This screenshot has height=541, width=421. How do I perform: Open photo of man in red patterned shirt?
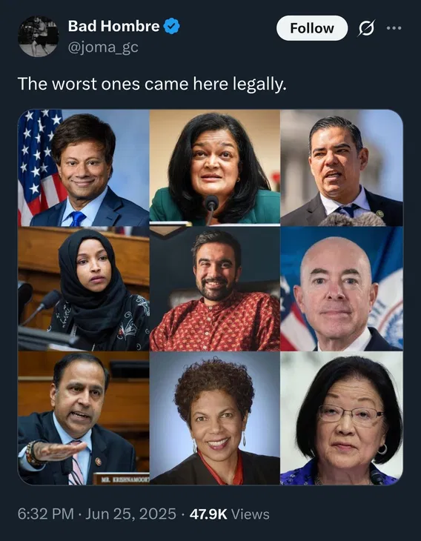click(215, 289)
